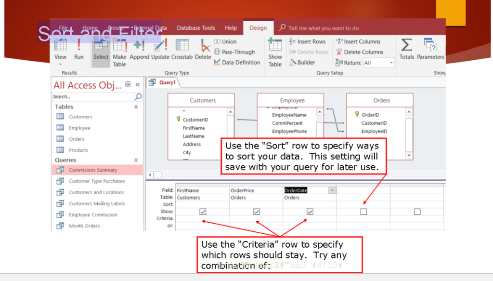Select the Design ribbon tab
The height and width of the screenshot is (281, 493).
(258, 27)
